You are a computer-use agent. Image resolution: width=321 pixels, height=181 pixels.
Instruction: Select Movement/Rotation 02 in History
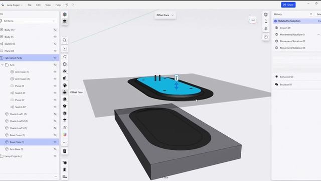point(292,41)
